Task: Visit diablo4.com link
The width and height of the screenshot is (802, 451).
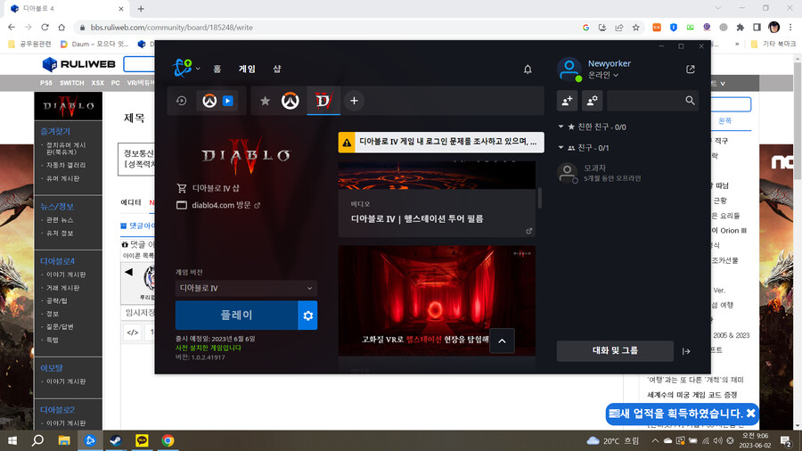Action: (225, 205)
